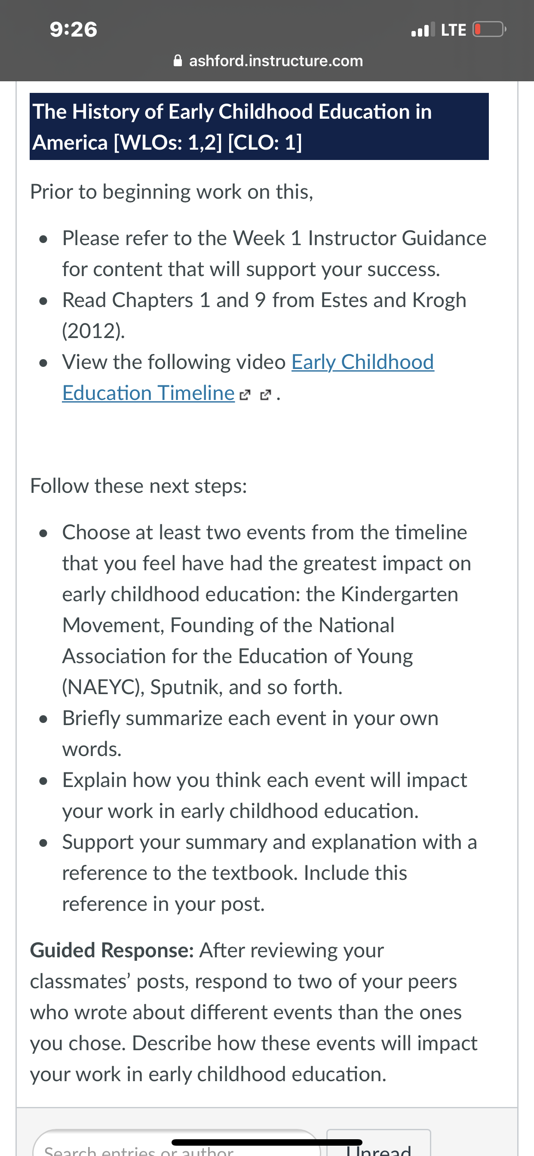Tap the LTE network indicator
Screen dimensions: 534x1156
(453, 30)
